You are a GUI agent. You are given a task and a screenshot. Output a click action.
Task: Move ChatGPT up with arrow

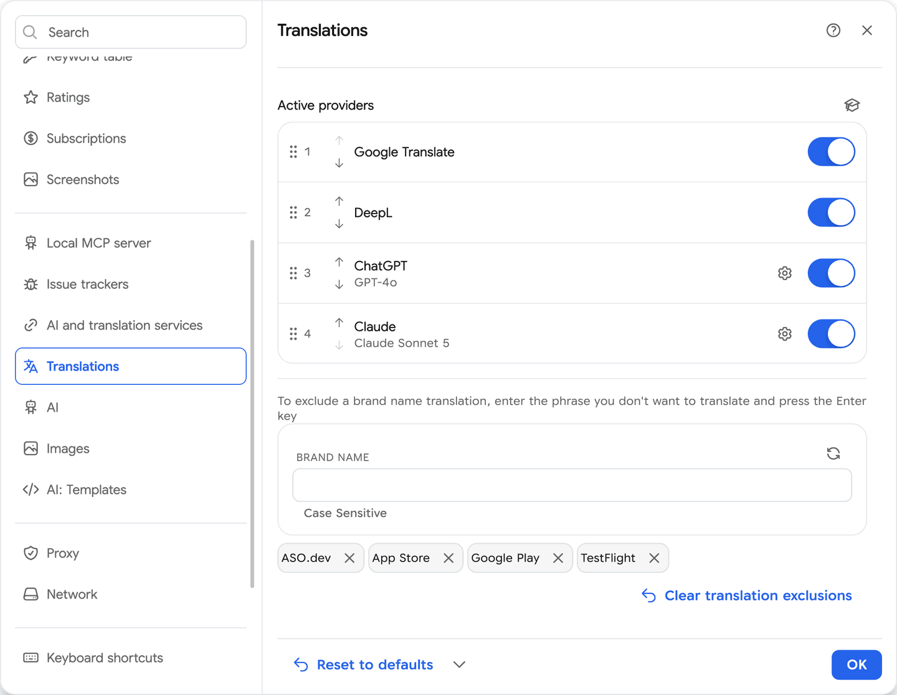pos(339,262)
